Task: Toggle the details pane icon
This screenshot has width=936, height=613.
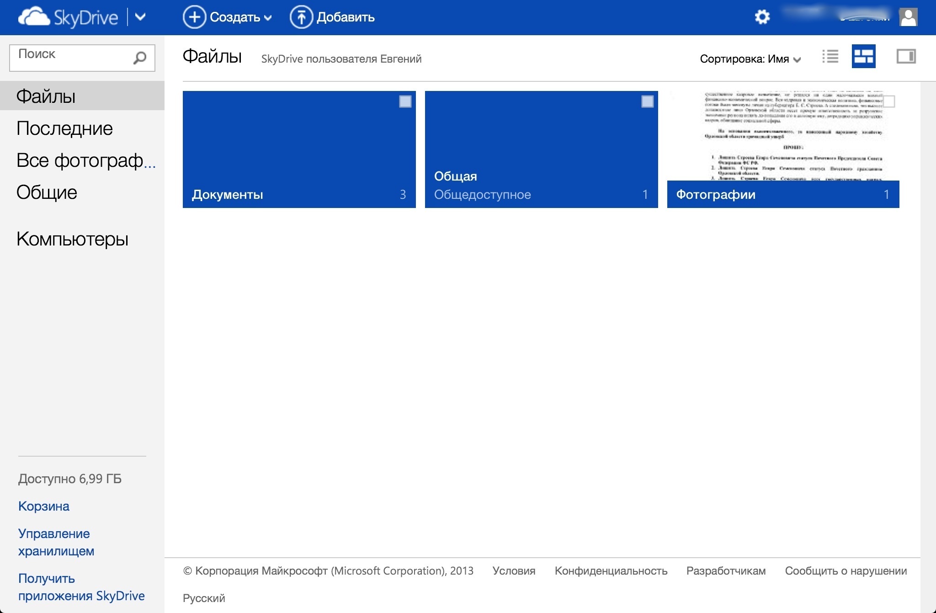Action: 906,56
